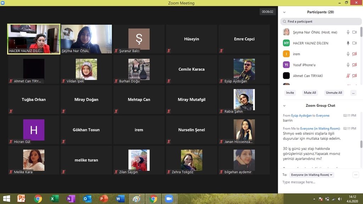This screenshot has width=363, height=204.
Task: Open the Excel icon in the taskbar
Action: 54,199
